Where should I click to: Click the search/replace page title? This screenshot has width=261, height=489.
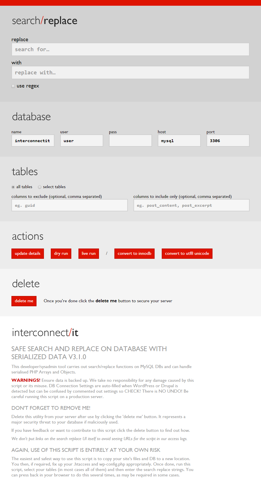click(x=44, y=21)
